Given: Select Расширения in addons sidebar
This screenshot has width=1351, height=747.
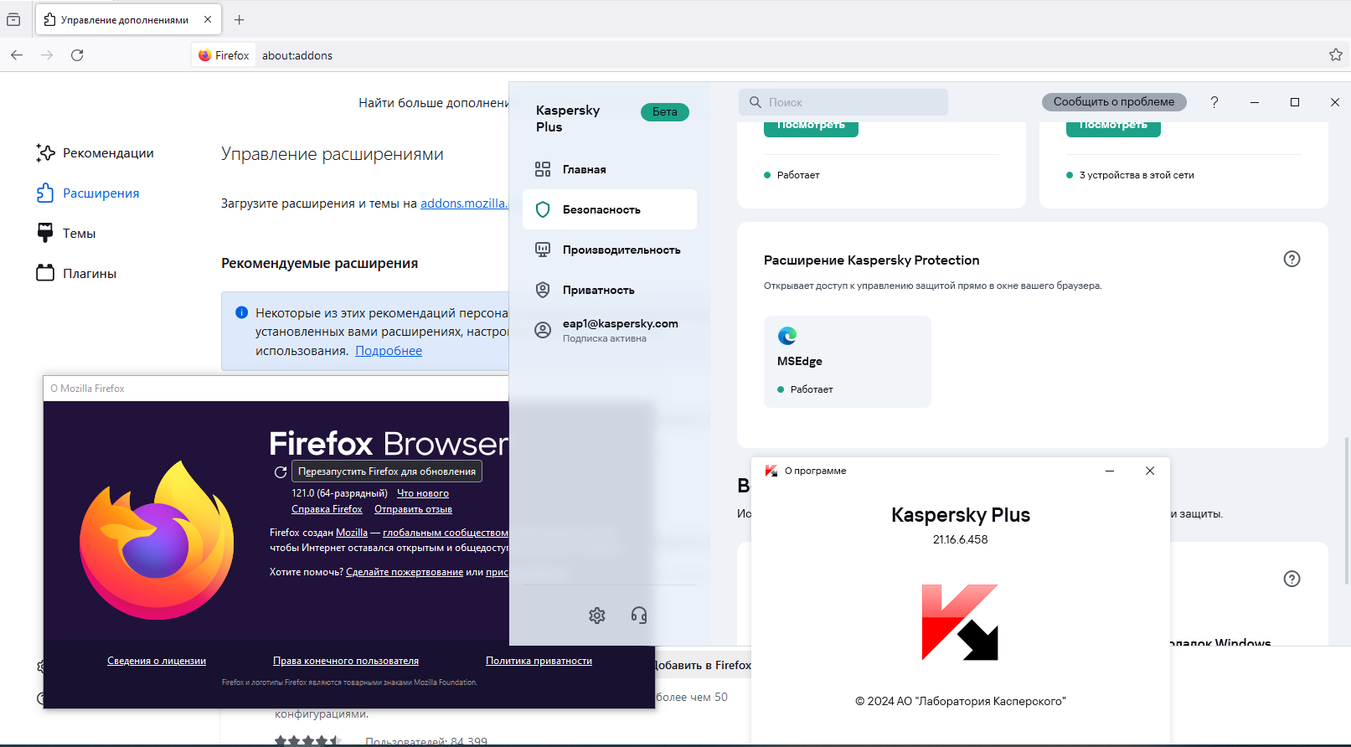Looking at the screenshot, I should pos(88,193).
